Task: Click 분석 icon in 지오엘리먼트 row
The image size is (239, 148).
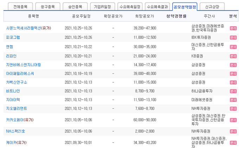Action: tap(233, 109)
